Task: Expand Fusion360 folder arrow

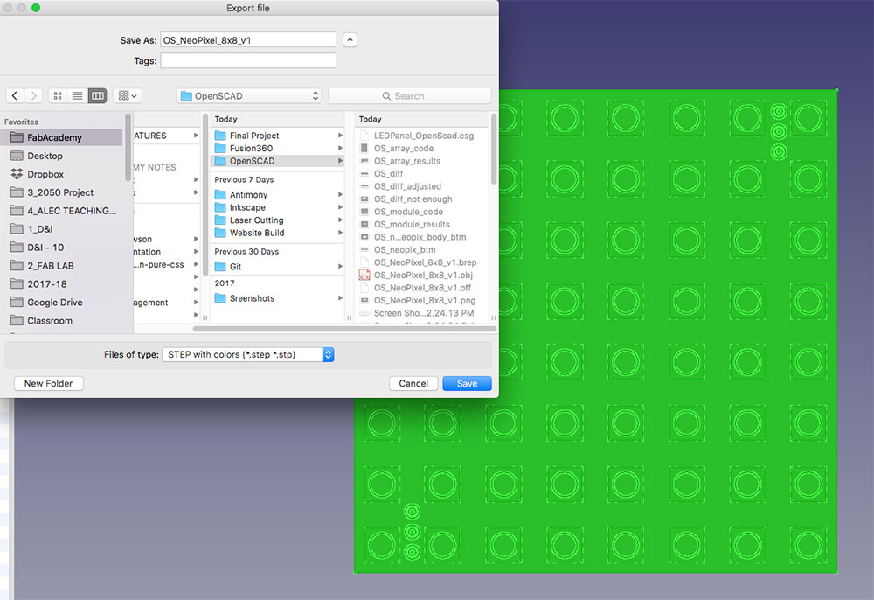Action: tap(340, 149)
